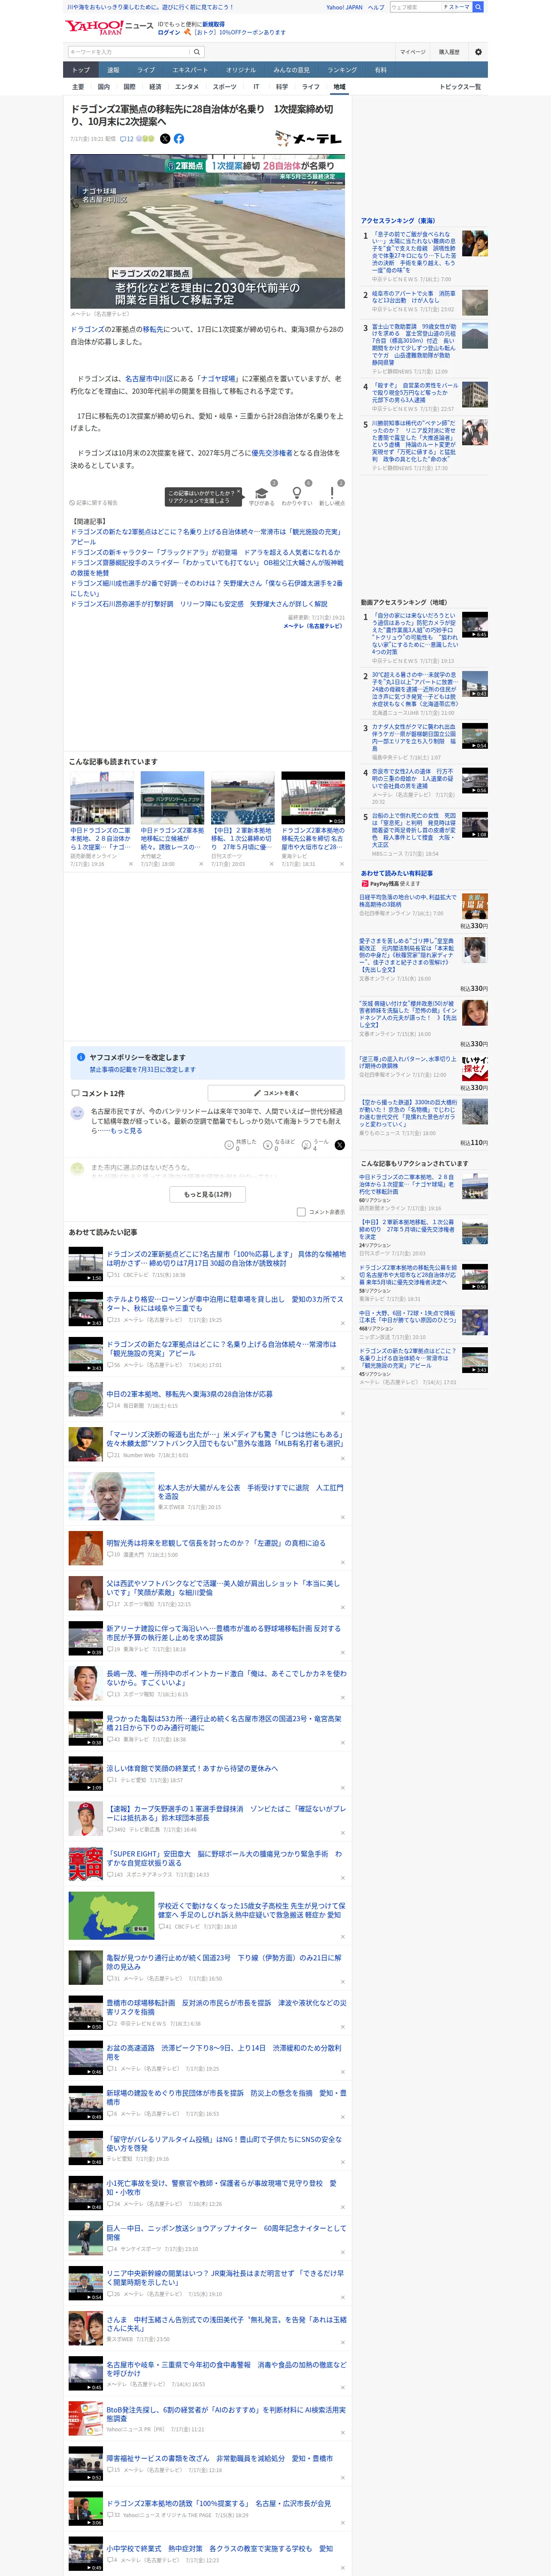Image resolution: width=551 pixels, height=2576 pixels.
Task: Share the first comment on X
Action: (339, 1145)
